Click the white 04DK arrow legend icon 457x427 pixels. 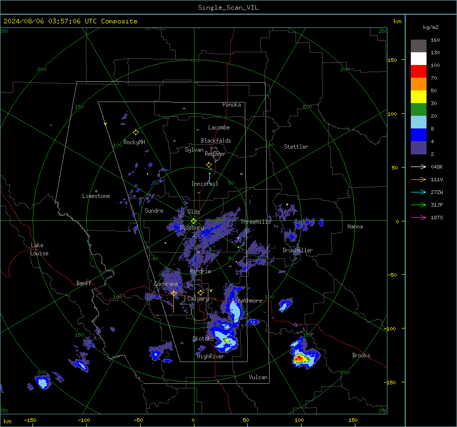click(x=418, y=167)
